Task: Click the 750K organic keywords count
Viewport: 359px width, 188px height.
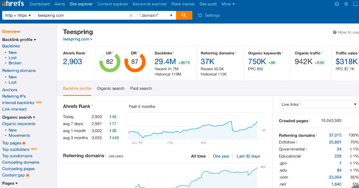Action: [257, 61]
